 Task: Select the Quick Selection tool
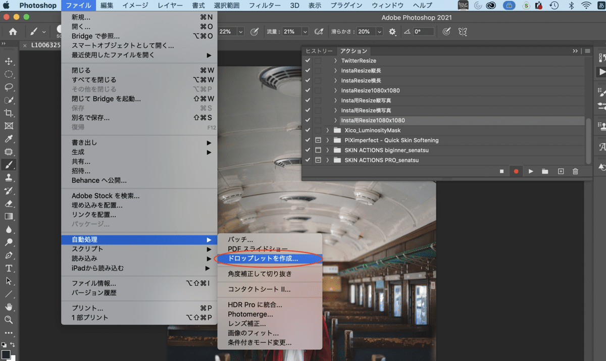9,100
